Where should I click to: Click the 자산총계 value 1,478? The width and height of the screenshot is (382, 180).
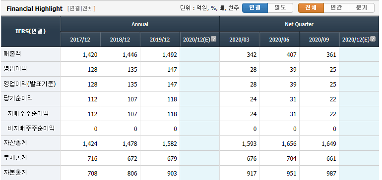tap(130, 144)
